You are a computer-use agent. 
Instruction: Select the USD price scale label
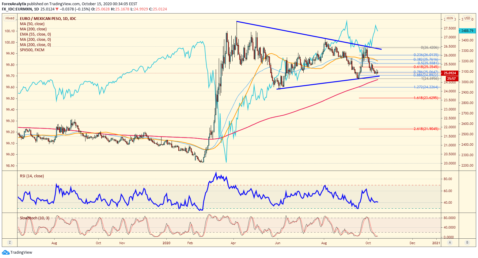point(467,18)
